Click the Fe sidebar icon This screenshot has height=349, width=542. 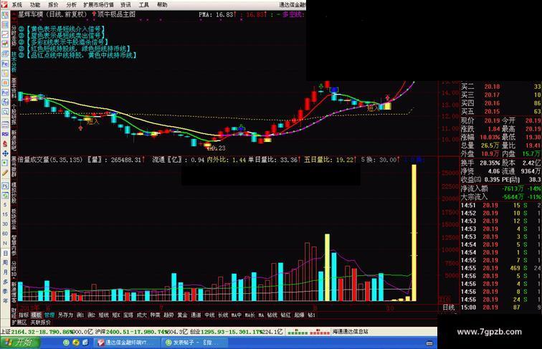click(5, 64)
